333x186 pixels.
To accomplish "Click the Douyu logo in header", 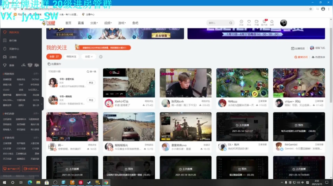I will point(49,23).
